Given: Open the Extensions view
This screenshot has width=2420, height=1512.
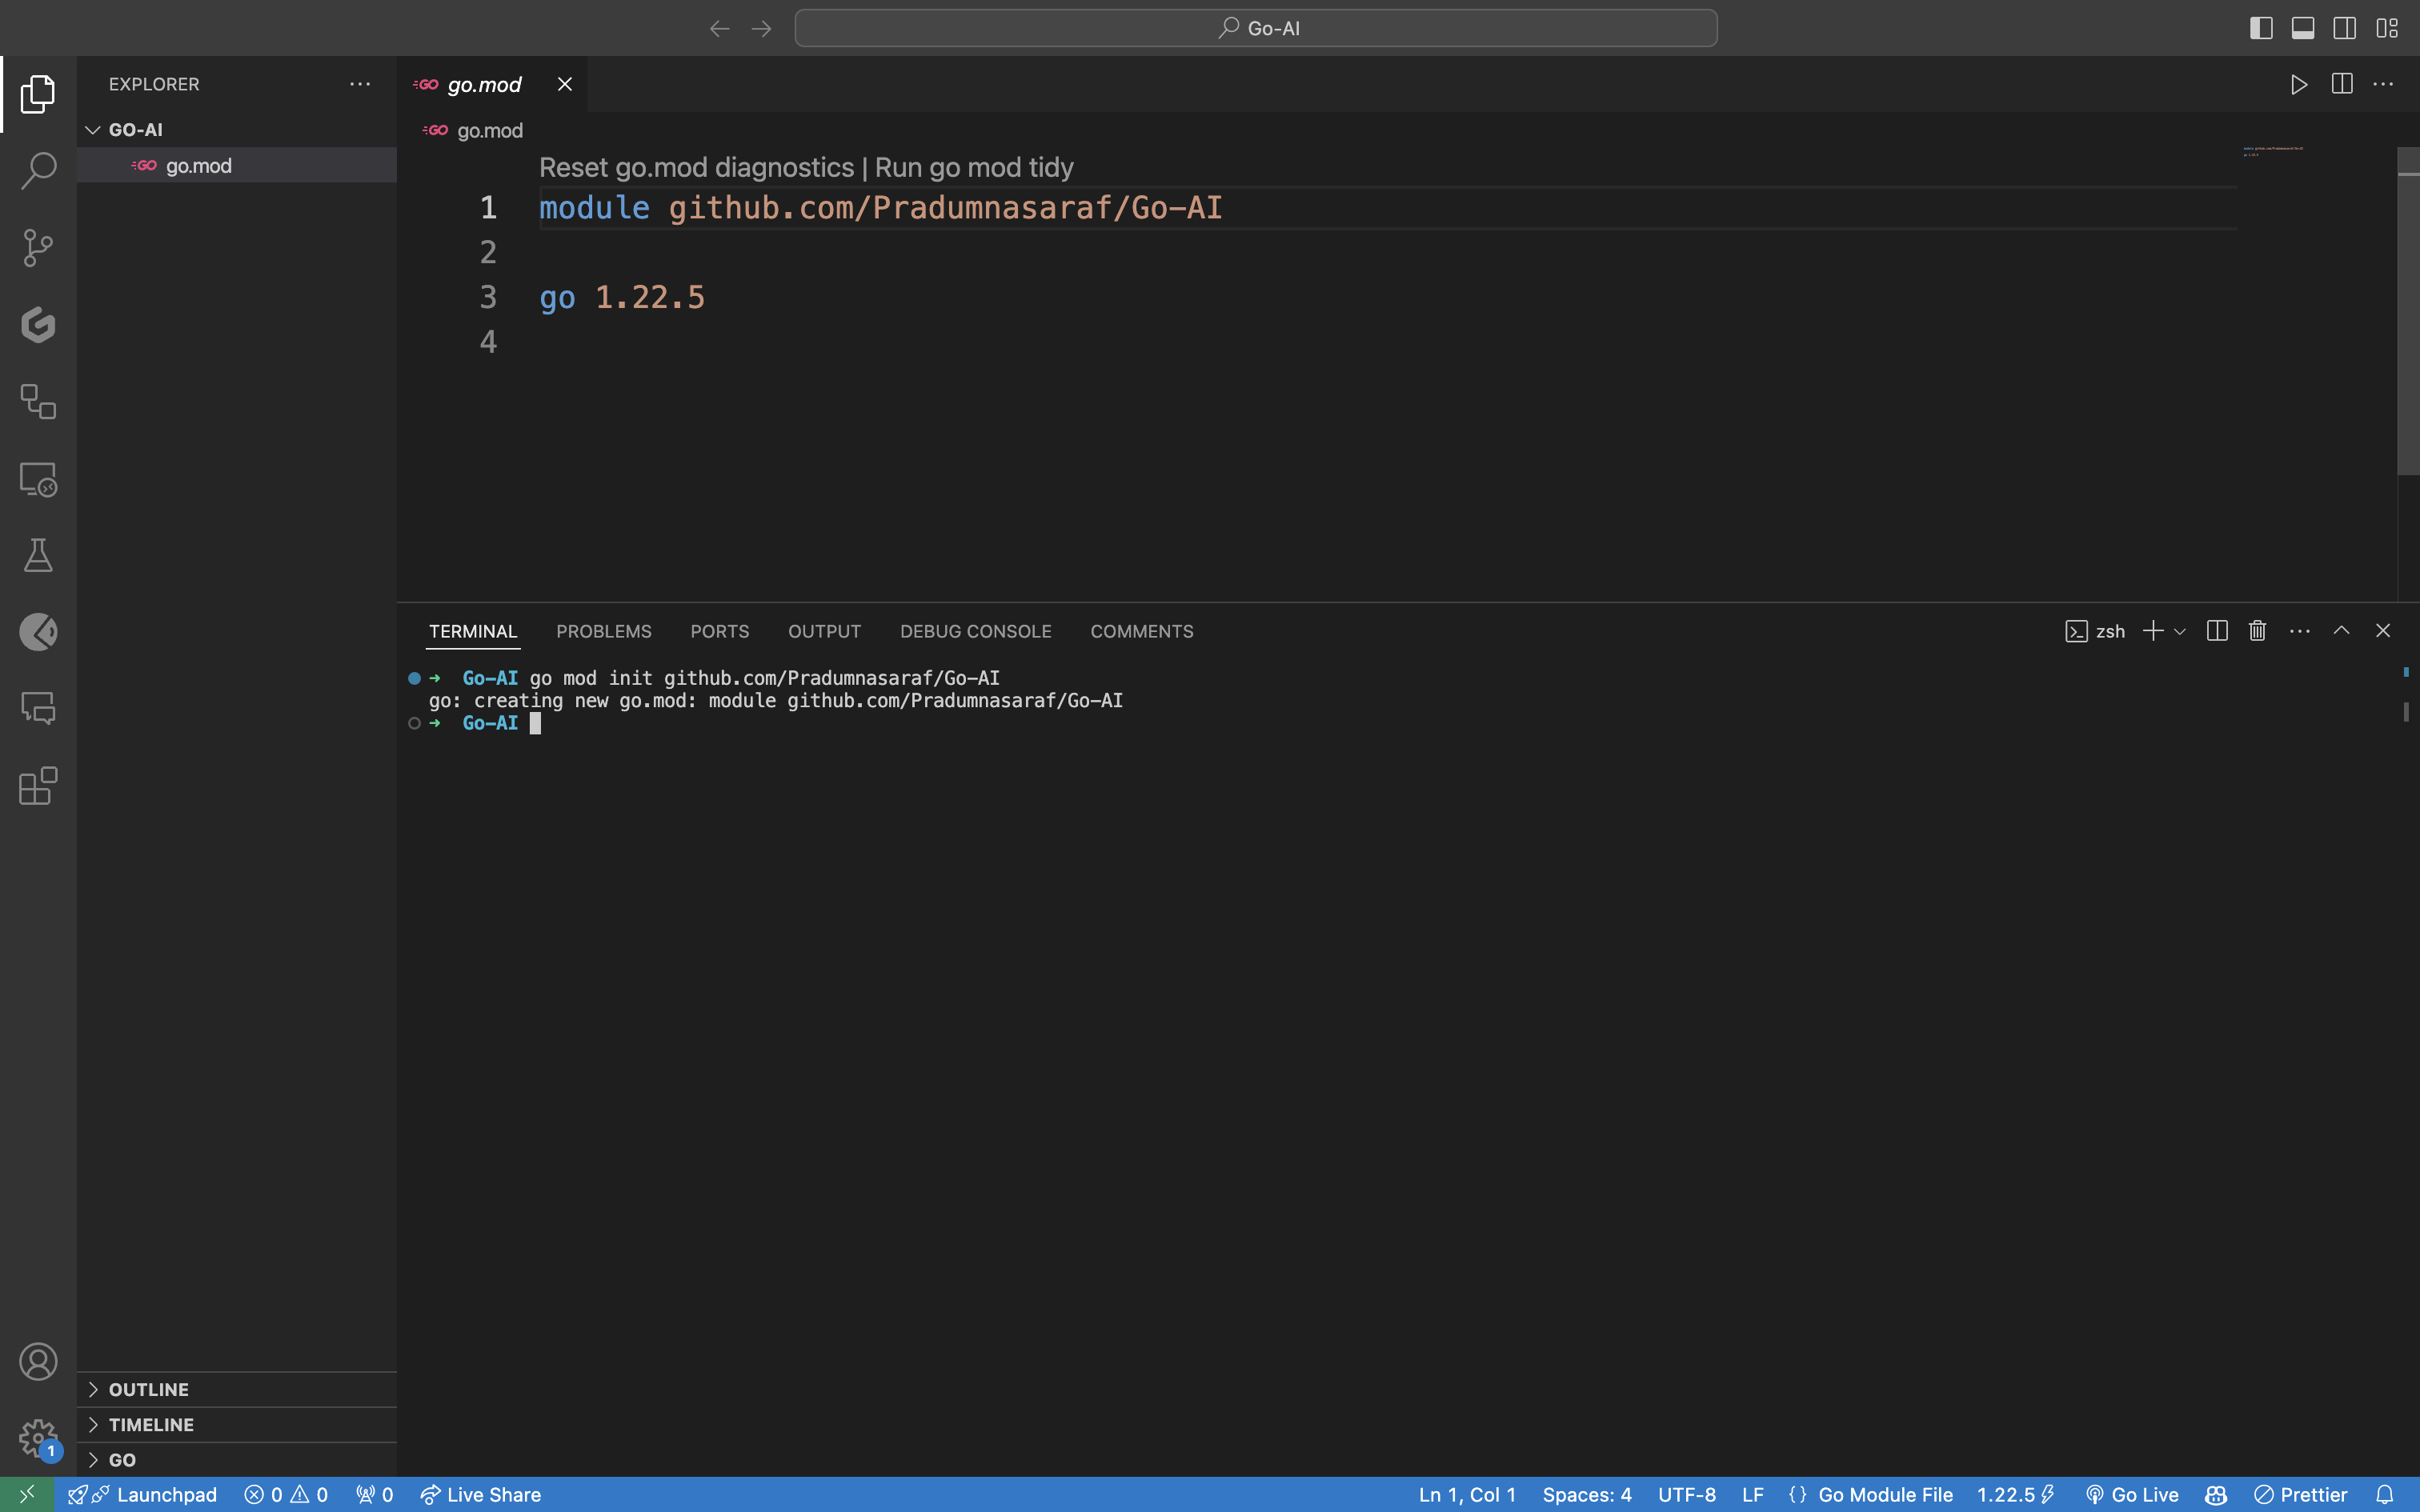Looking at the screenshot, I should 38,786.
